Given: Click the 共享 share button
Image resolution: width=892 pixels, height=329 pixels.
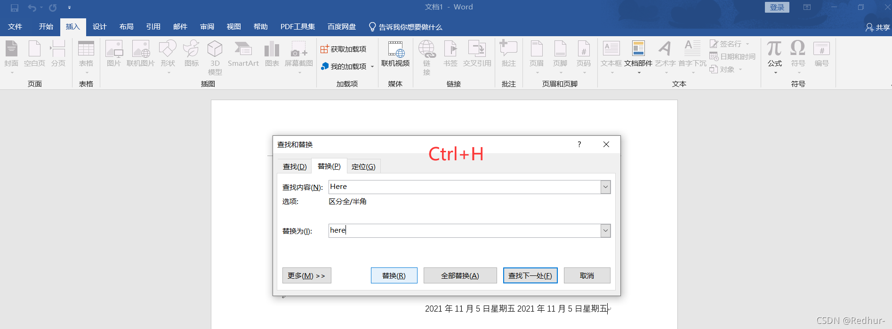Looking at the screenshot, I should click(x=878, y=28).
